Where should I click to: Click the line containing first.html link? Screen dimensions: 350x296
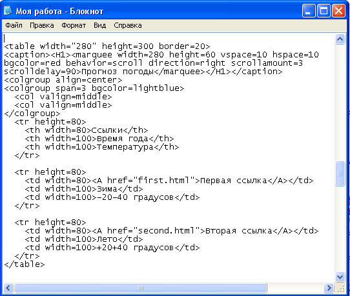[x=169, y=181]
